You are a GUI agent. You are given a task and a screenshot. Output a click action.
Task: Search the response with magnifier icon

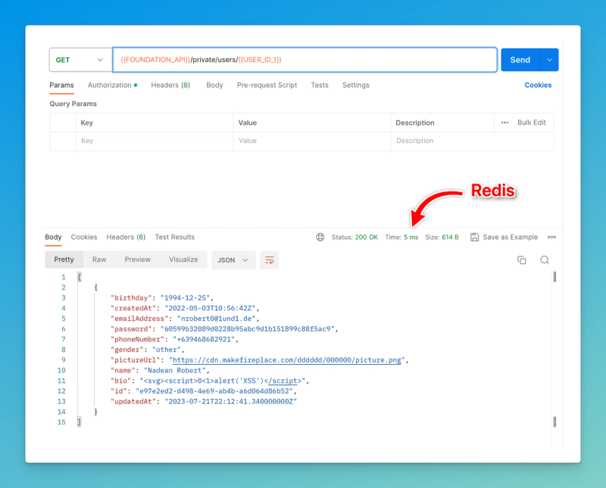click(545, 260)
